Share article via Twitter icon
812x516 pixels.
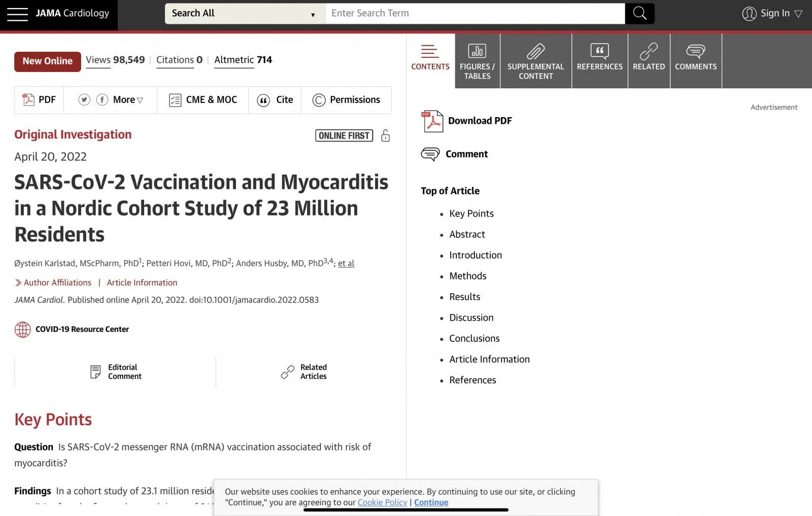pyautogui.click(x=84, y=100)
